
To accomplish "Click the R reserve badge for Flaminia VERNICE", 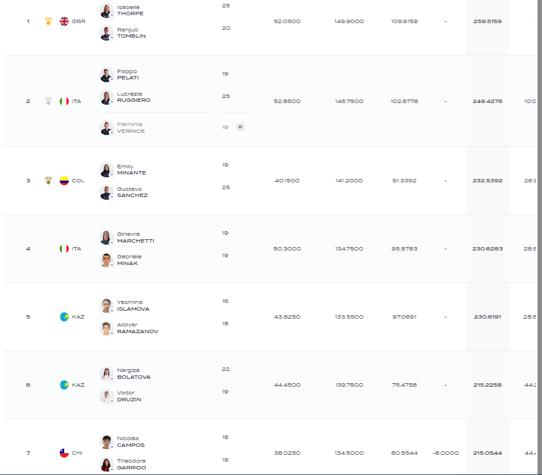I will click(x=240, y=127).
